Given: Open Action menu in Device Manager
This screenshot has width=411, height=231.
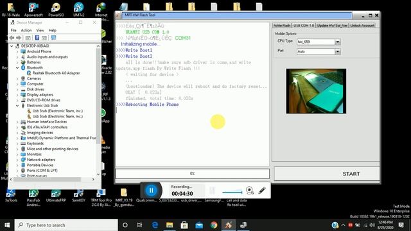Looking at the screenshot, I should [x=26, y=30].
